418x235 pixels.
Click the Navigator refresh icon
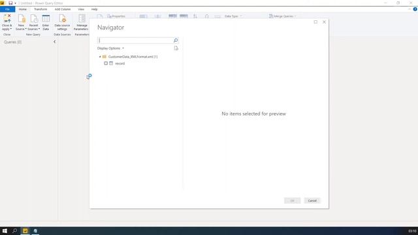[x=176, y=48]
